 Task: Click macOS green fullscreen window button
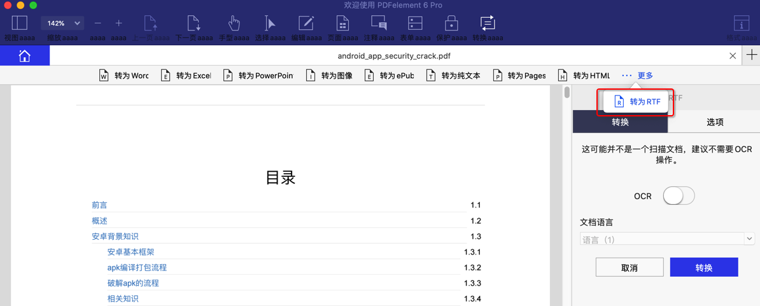33,5
